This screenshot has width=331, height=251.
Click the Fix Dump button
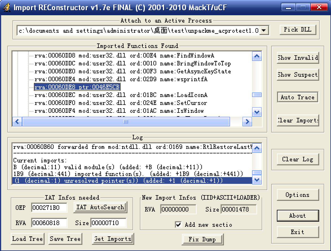coord(202,239)
